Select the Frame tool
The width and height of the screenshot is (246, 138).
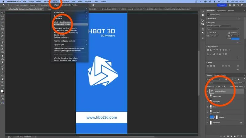(x=2, y=29)
